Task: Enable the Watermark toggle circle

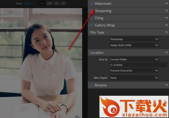Action: (91, 4)
